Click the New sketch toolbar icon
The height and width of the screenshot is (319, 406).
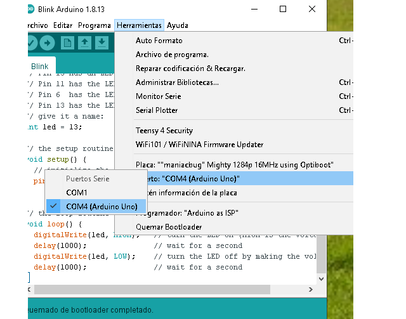(x=67, y=42)
